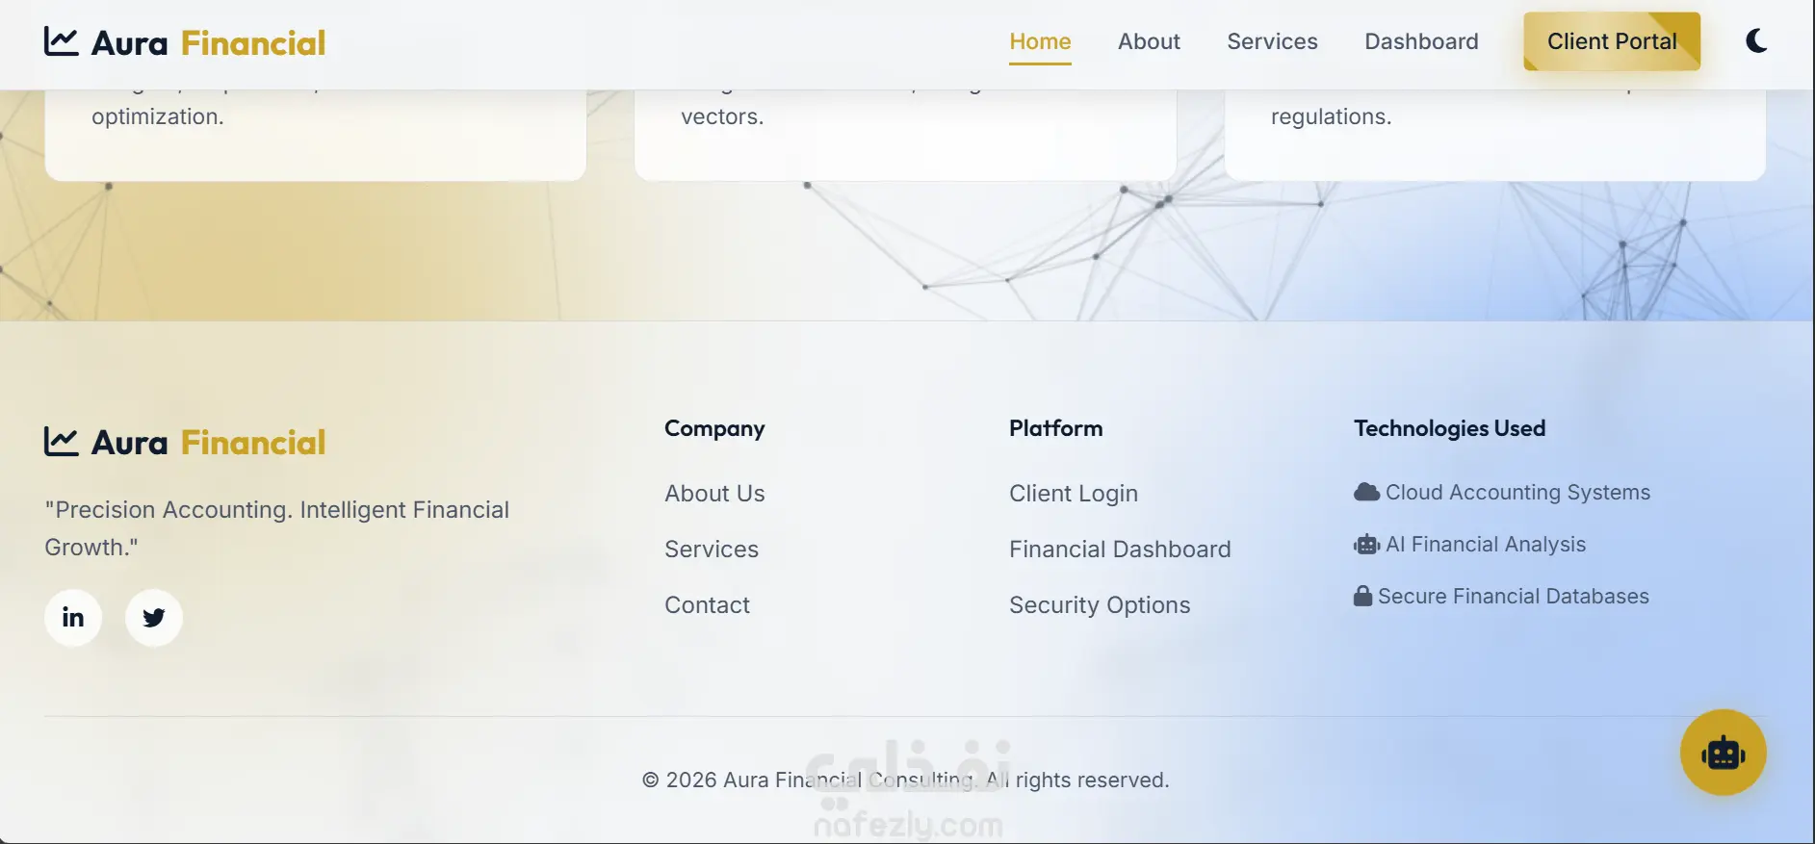Click the cloud icon beside Cloud Accounting
The width and height of the screenshot is (1815, 844).
click(x=1366, y=493)
